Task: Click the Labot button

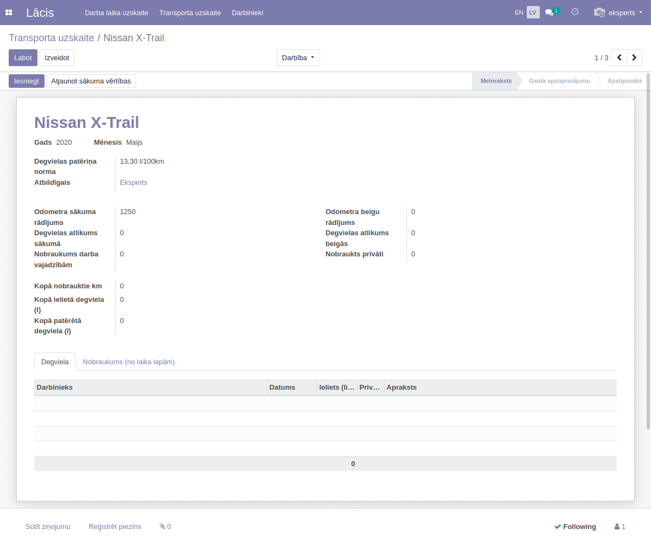Action: [23, 58]
